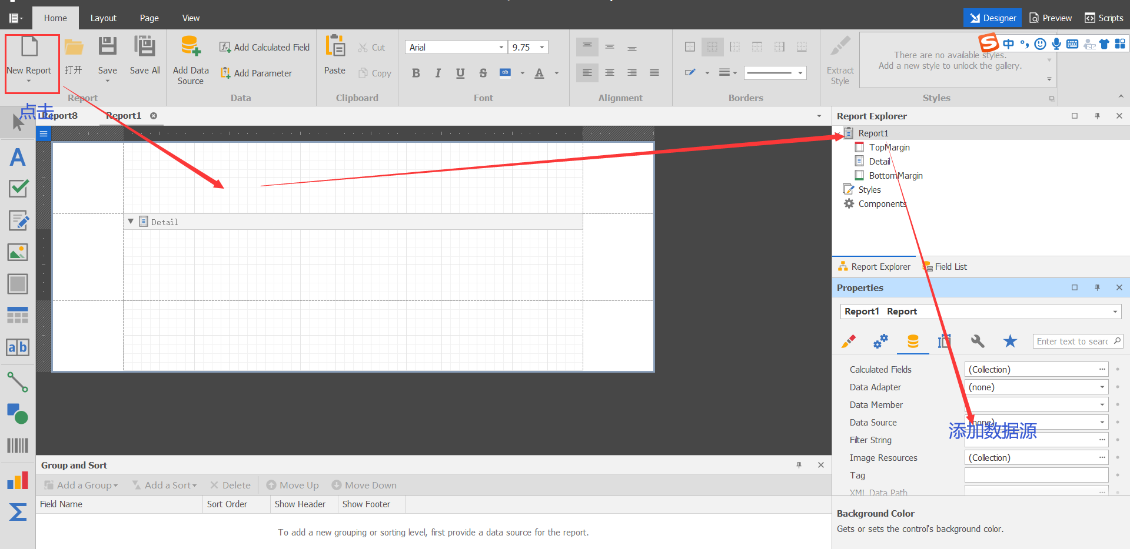Open the font size dropdown showing 9.75

(x=541, y=47)
